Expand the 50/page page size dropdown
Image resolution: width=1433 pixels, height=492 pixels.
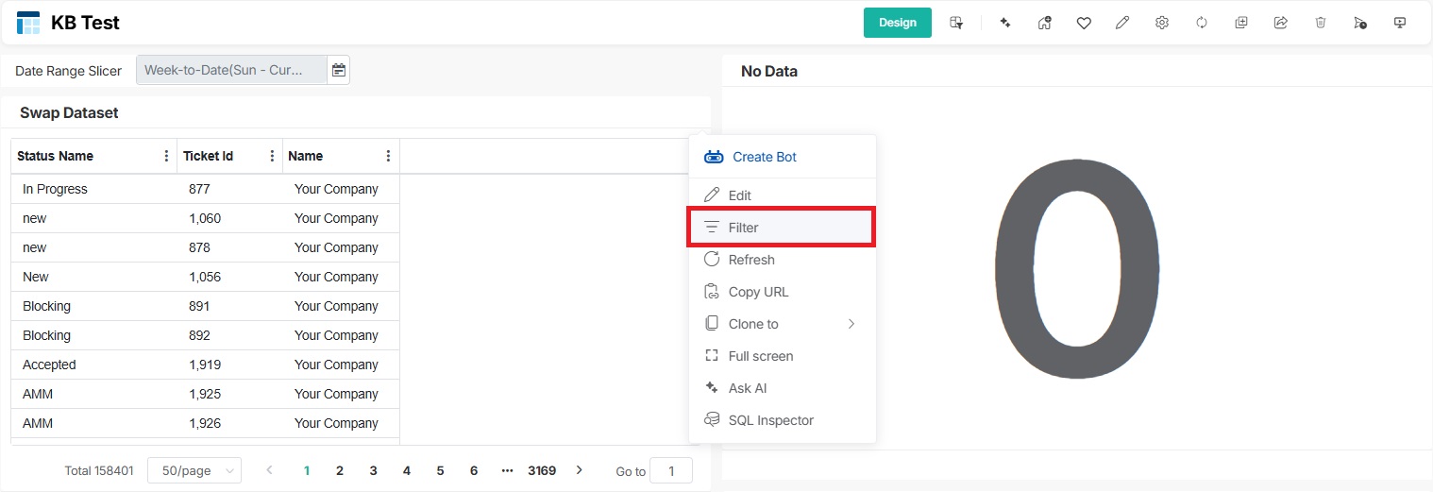[x=194, y=470]
